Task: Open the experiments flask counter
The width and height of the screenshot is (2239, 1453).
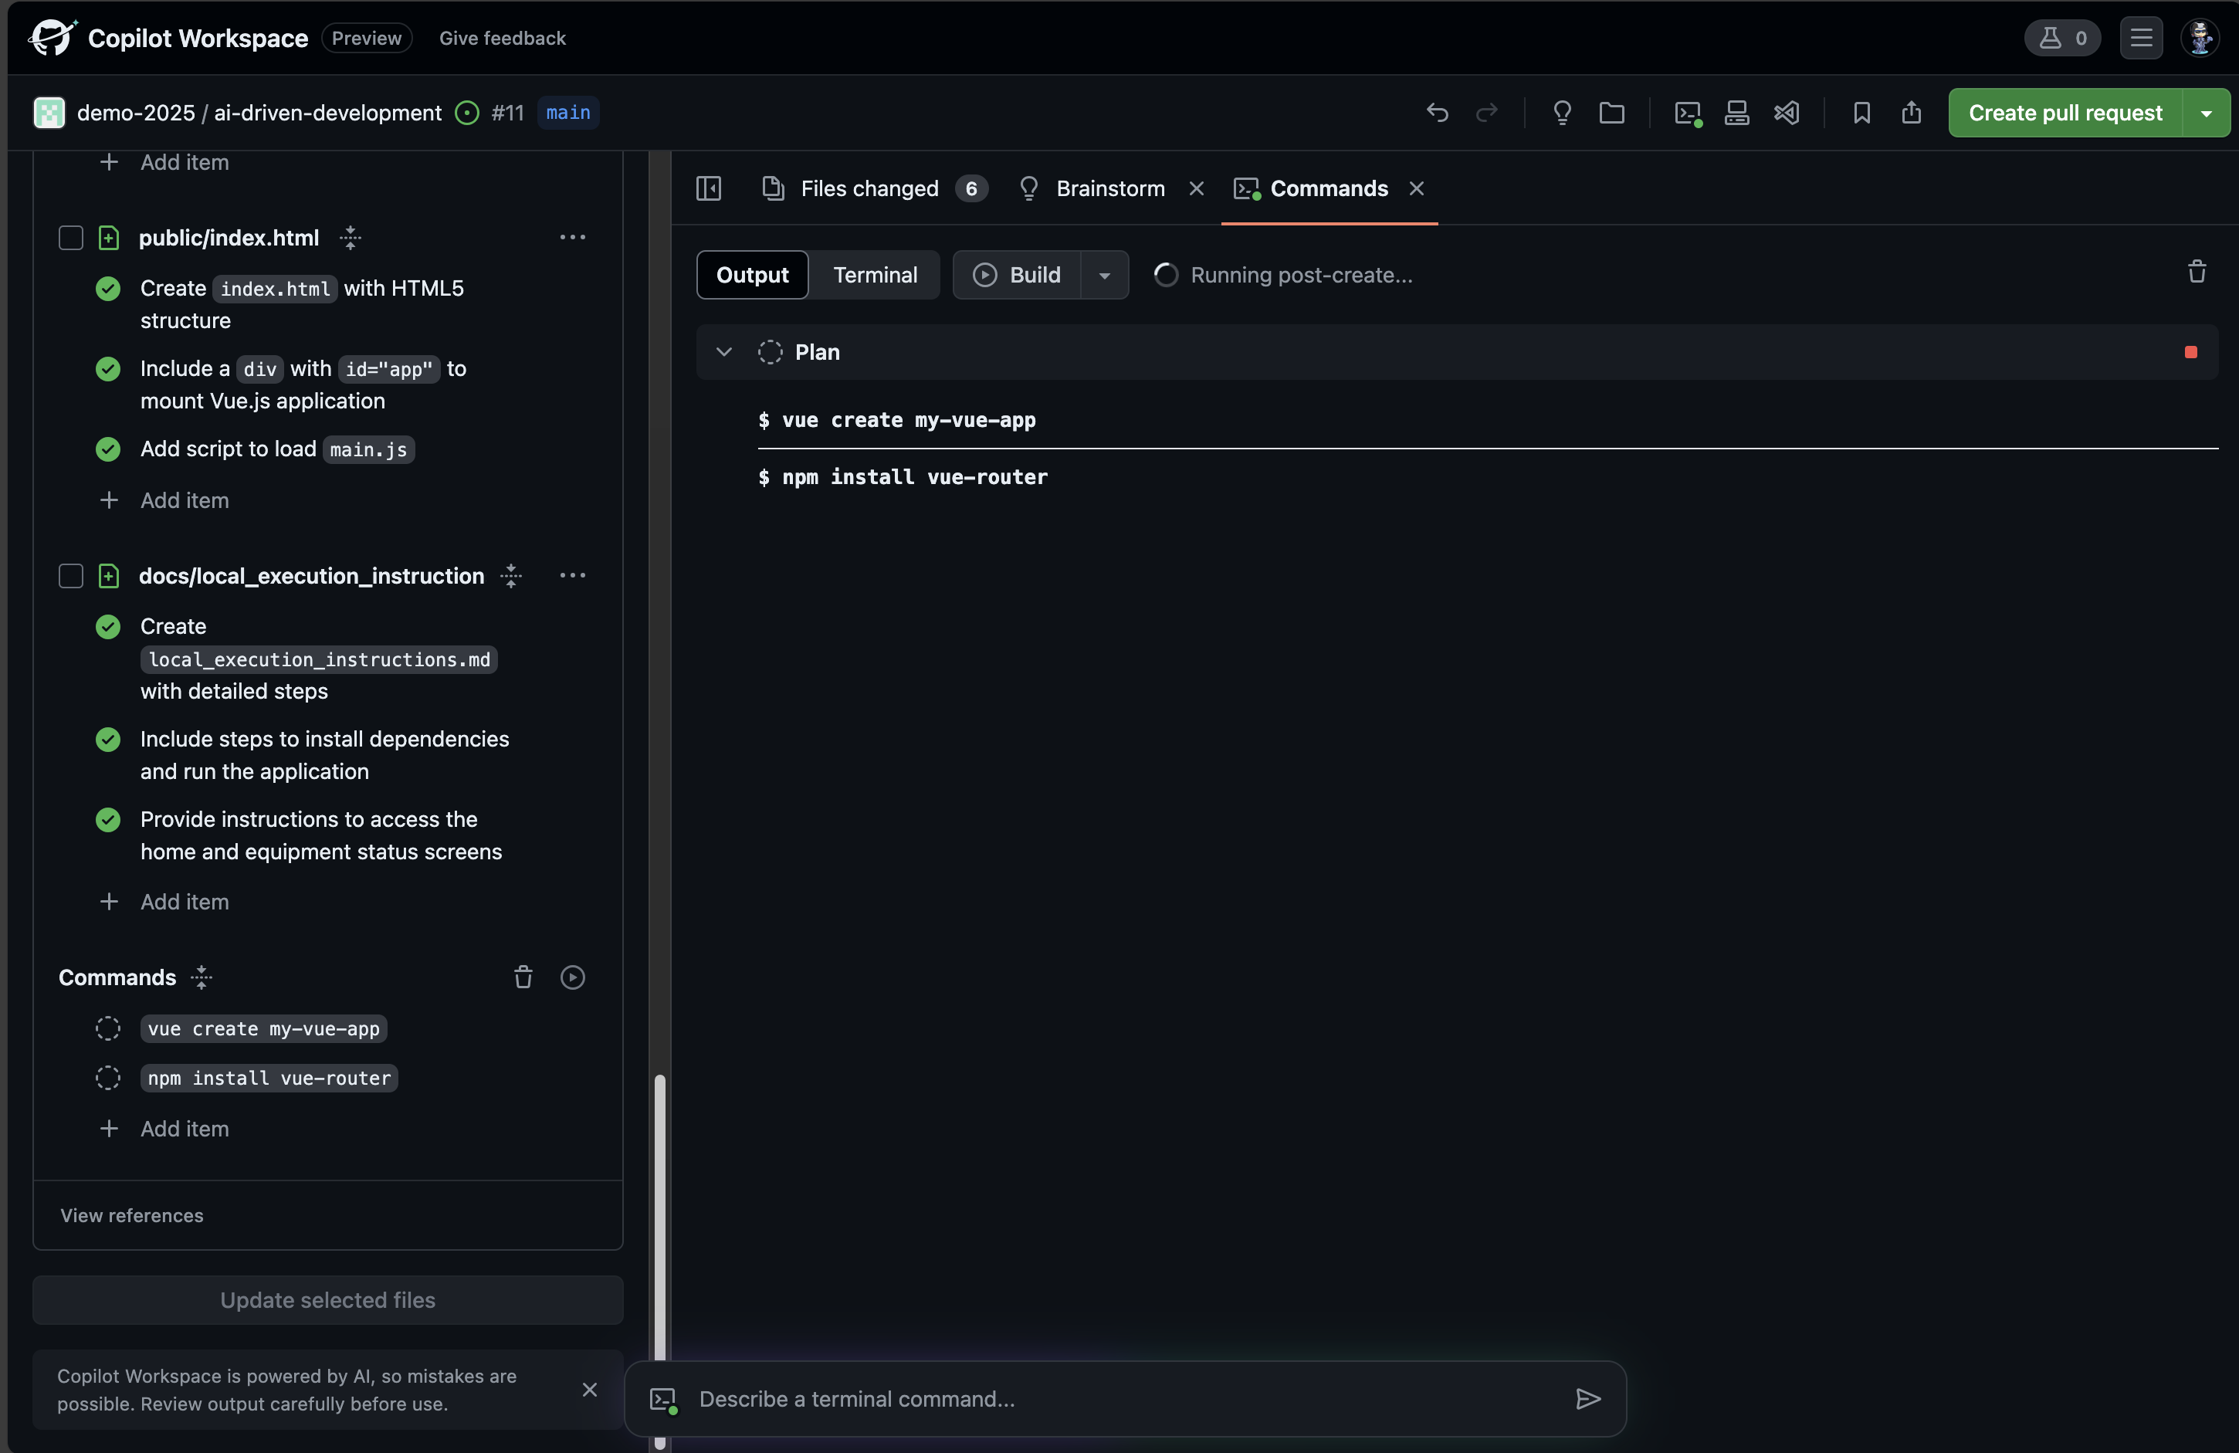Action: [x=2062, y=38]
